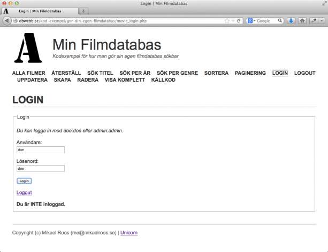Go to the browser home icon

click(302, 21)
